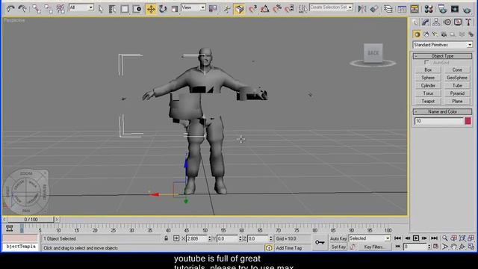The width and height of the screenshot is (478, 269).
Task: Select the Cameras category icon
Action: pyautogui.click(x=444, y=34)
